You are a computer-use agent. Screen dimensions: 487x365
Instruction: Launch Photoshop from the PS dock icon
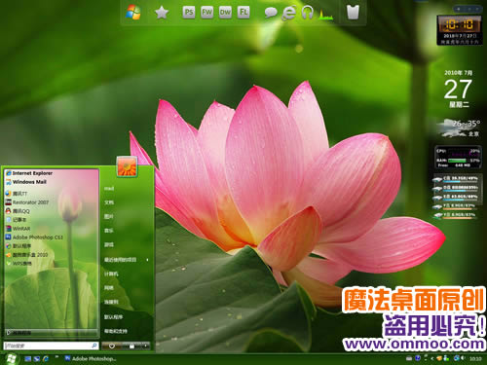tap(189, 13)
